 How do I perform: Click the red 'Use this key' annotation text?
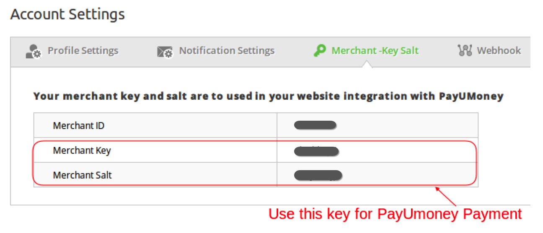pyautogui.click(x=395, y=214)
